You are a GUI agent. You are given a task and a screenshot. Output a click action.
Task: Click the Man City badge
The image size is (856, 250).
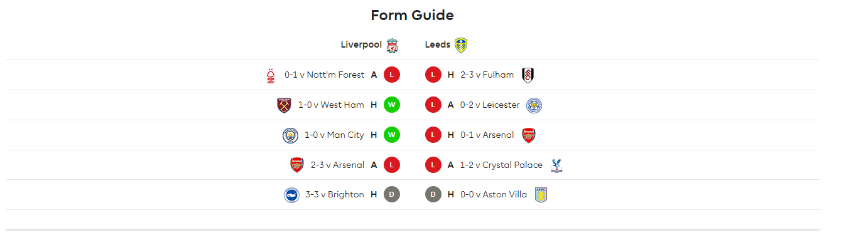(x=290, y=135)
